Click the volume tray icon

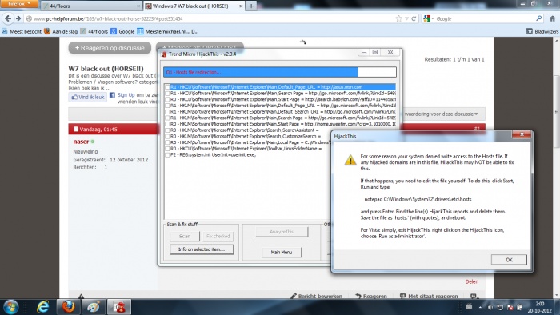[x=490, y=307]
